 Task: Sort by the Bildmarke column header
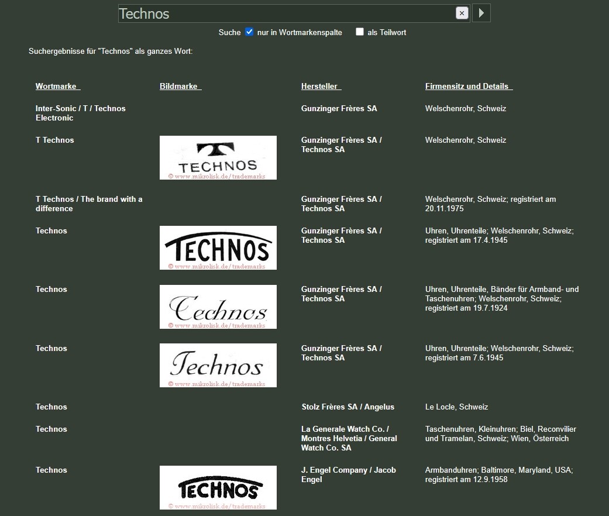click(180, 87)
